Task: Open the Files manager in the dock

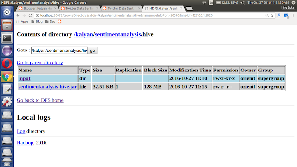Action: (7, 25)
